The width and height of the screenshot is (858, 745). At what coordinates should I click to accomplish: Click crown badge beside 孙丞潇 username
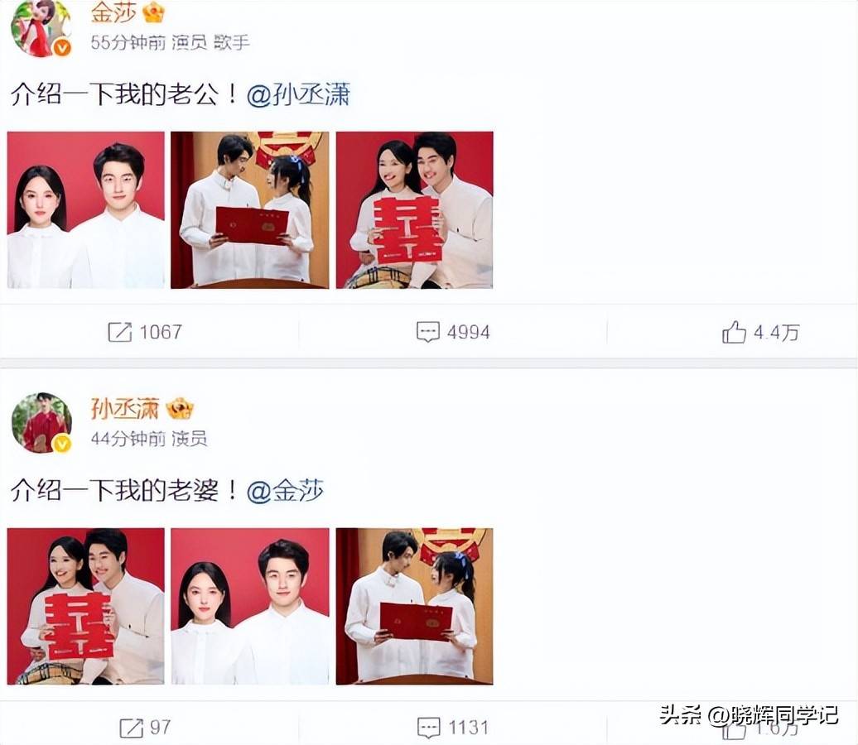180,408
